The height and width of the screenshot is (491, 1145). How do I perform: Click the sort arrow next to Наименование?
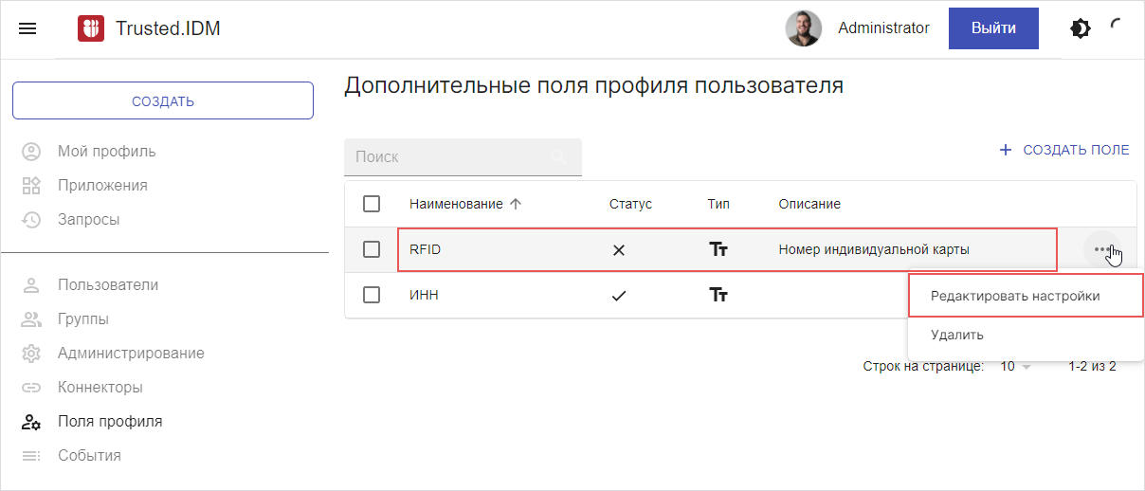click(516, 204)
